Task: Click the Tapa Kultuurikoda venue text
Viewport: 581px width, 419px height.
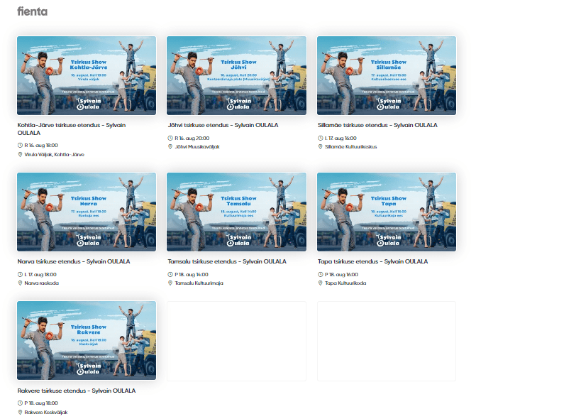Action: 345,283
